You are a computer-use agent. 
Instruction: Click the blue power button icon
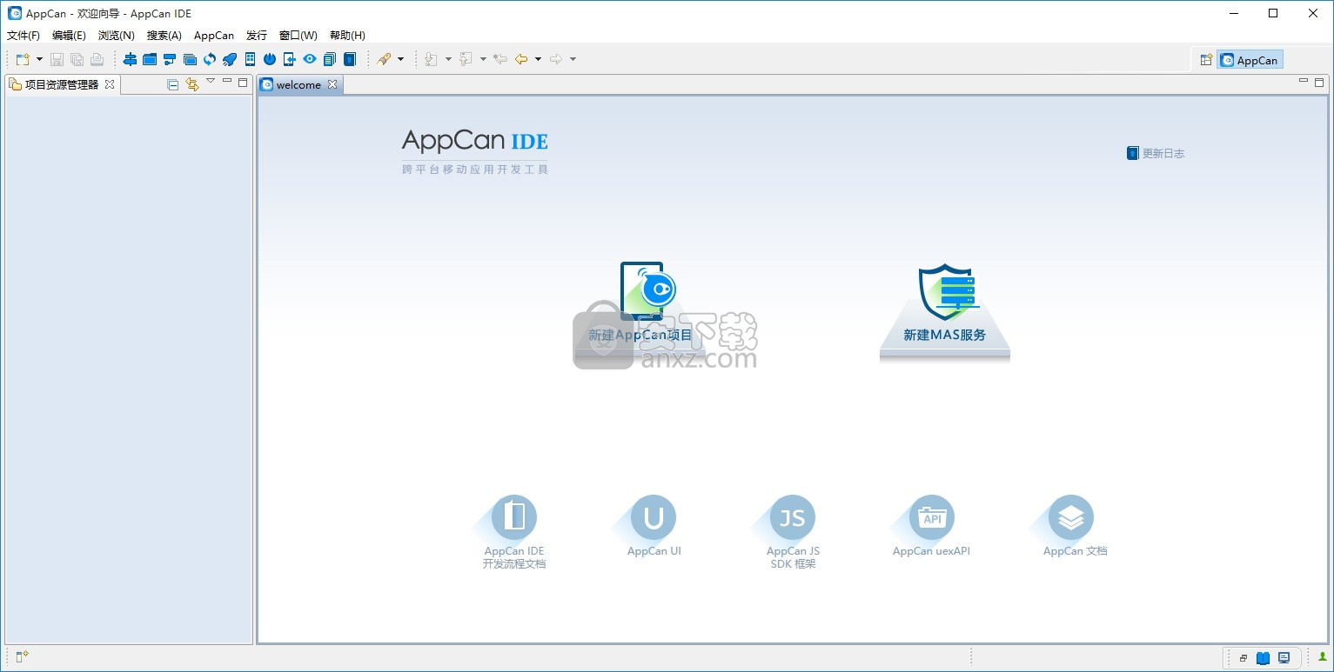coord(270,59)
